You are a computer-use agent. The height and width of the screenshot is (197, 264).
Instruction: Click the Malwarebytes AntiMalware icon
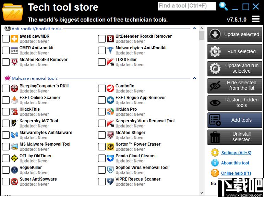pyautogui.click(x=14, y=135)
